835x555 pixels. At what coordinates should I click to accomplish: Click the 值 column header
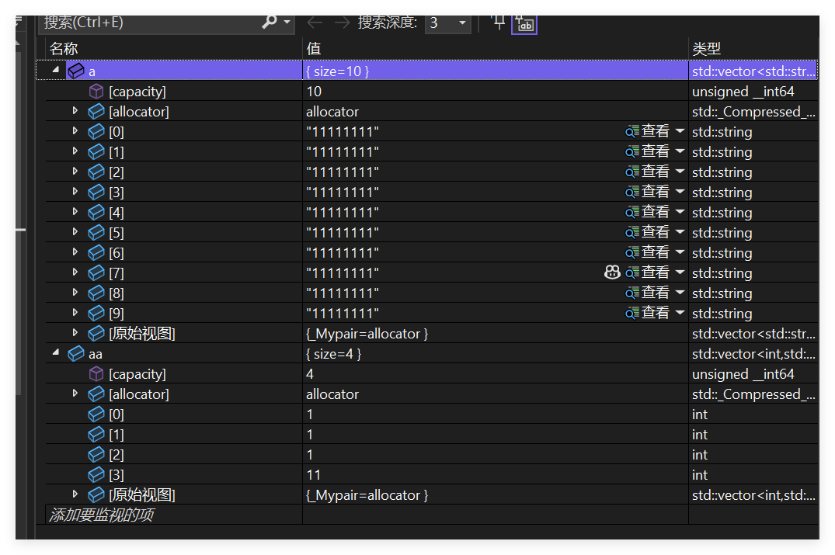click(x=314, y=49)
